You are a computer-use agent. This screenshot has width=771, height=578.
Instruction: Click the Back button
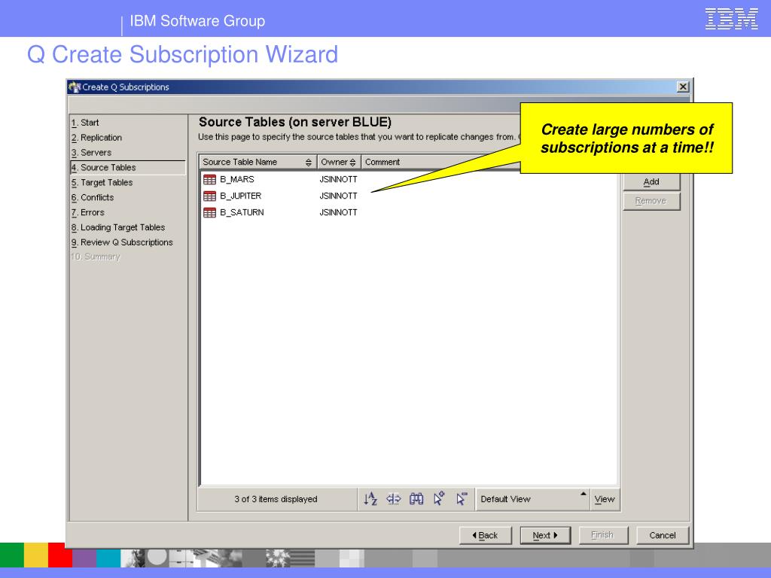486,535
